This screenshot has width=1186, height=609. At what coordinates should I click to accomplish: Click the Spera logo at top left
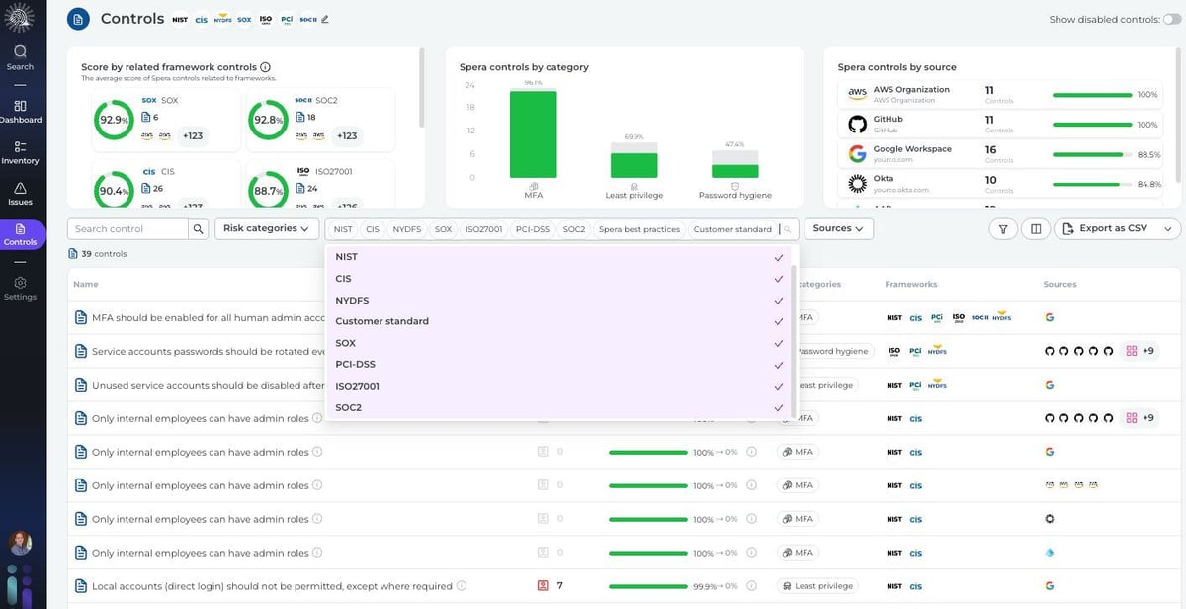(20, 17)
